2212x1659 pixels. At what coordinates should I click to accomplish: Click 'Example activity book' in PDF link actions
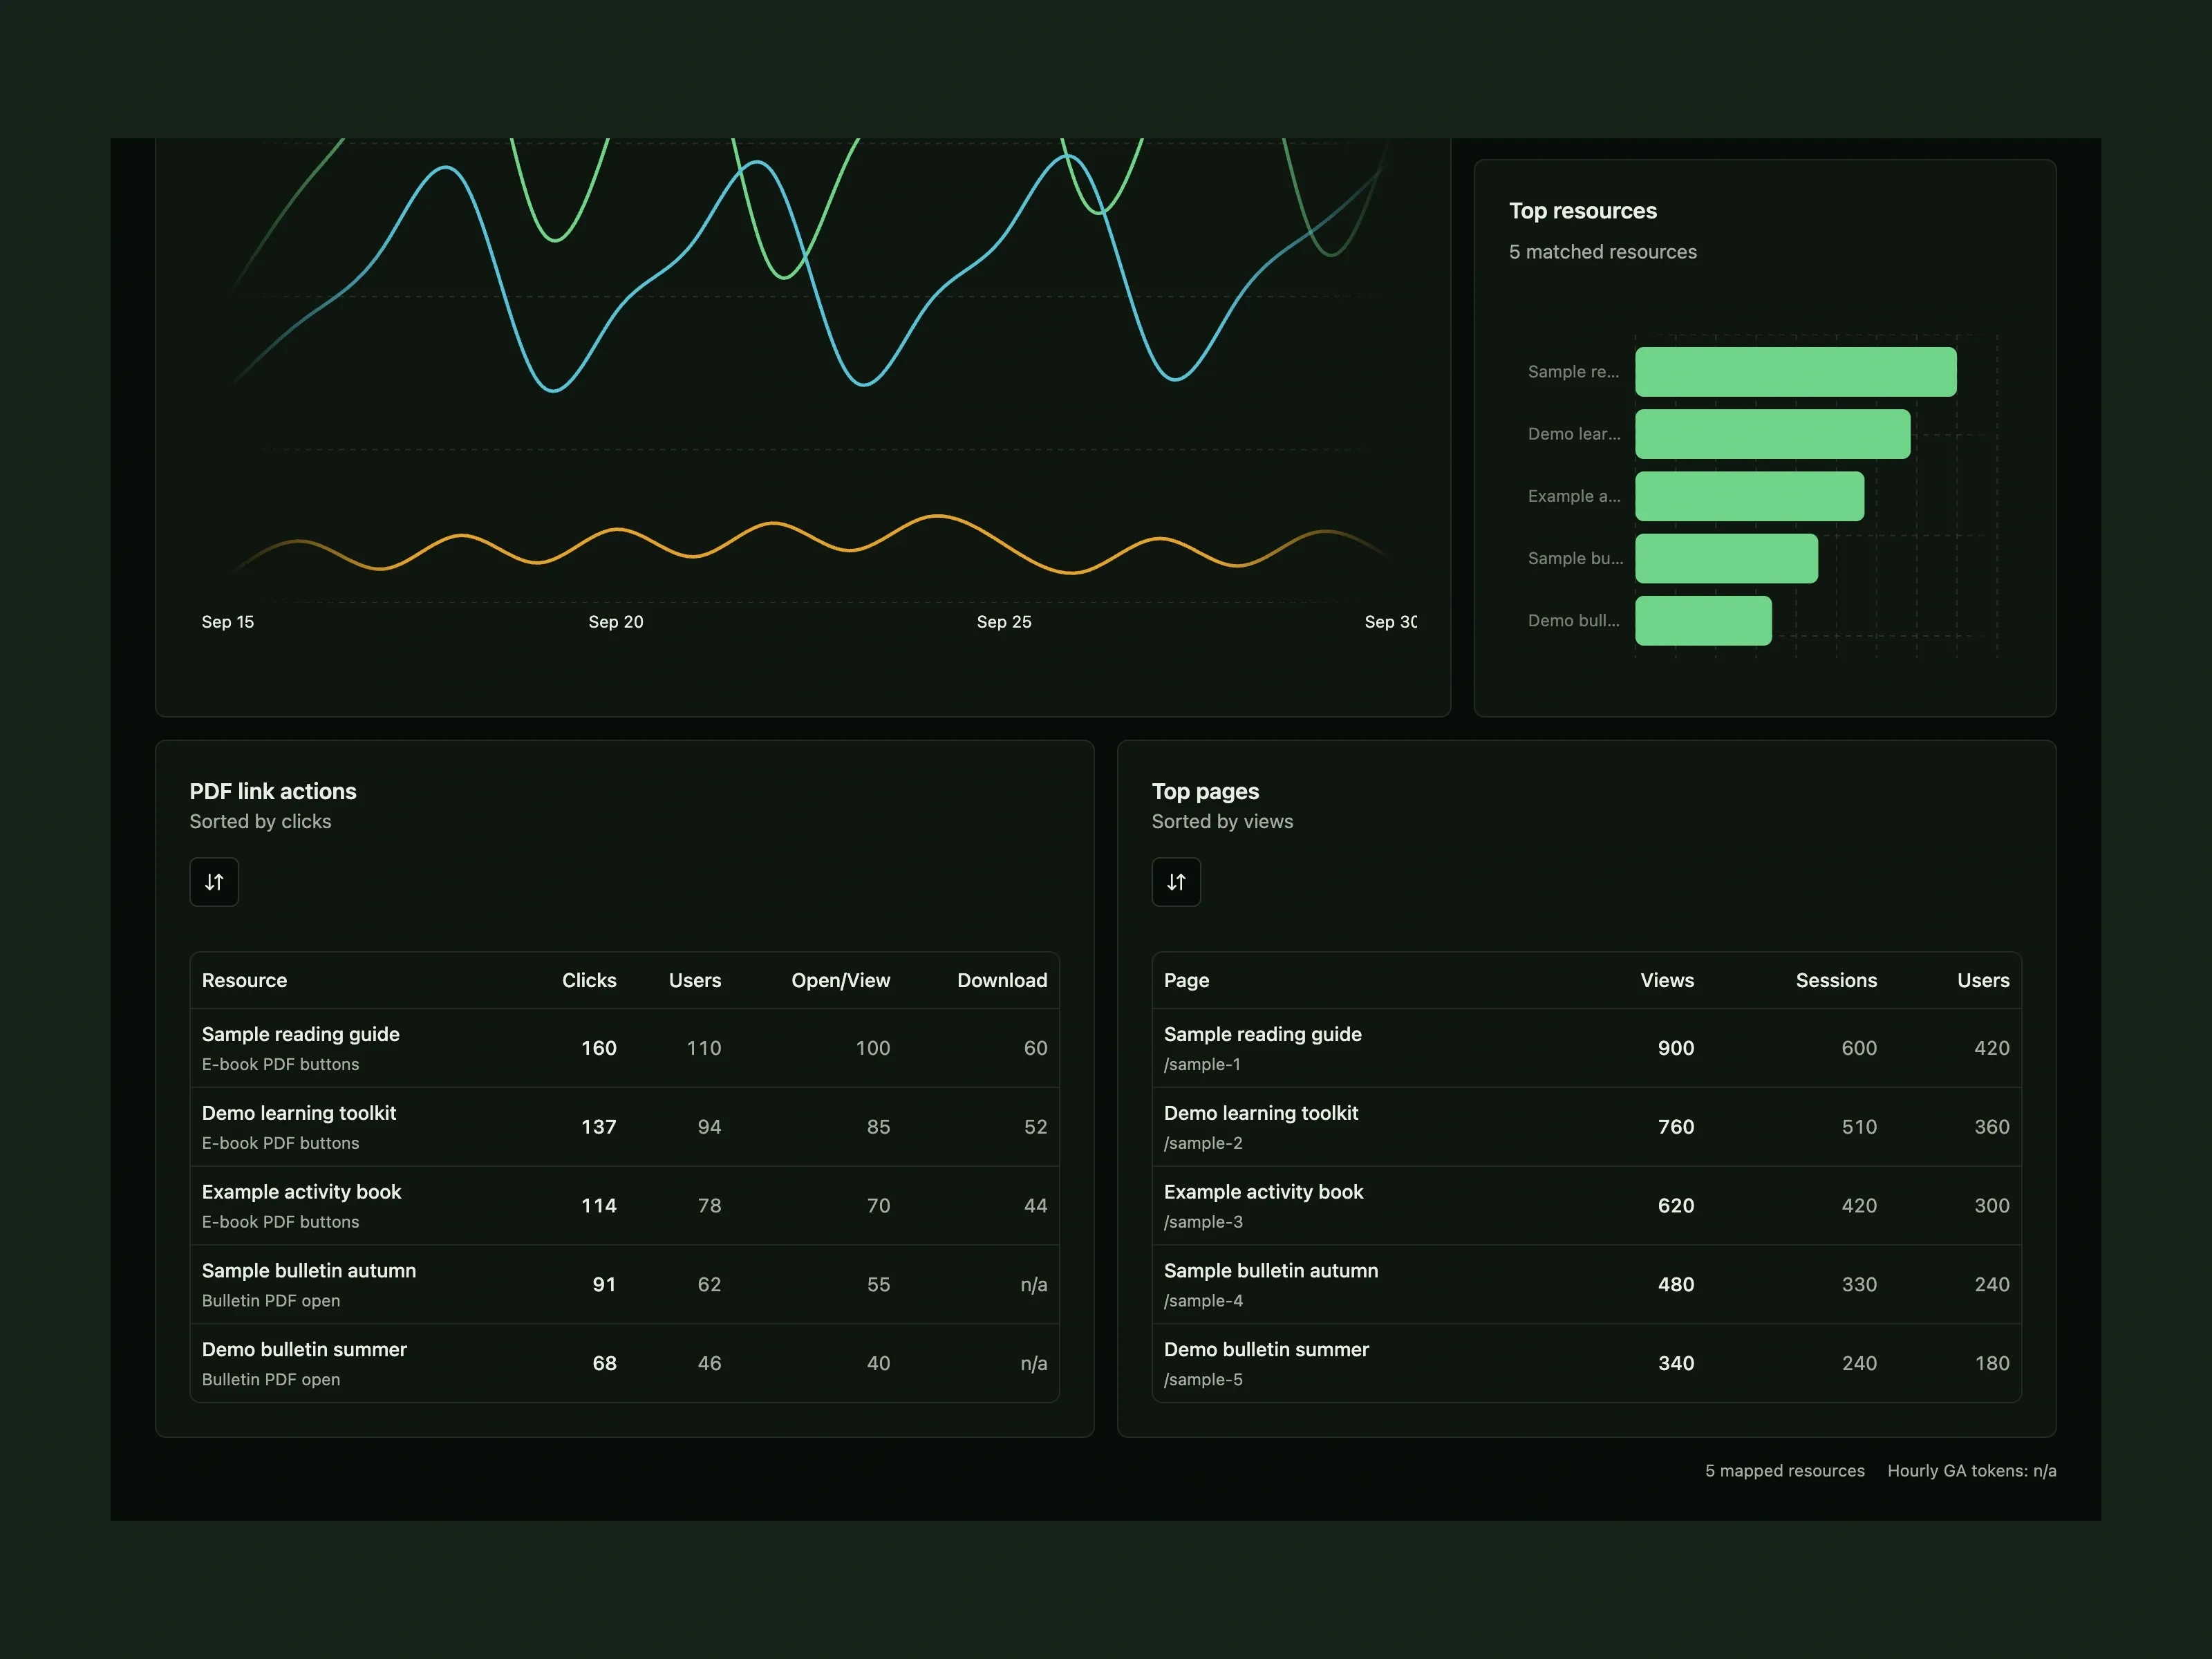301,1192
